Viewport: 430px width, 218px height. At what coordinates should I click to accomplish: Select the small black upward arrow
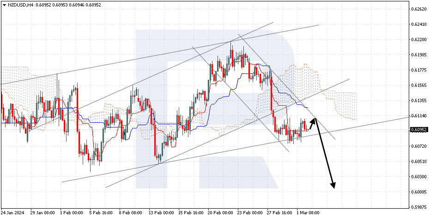click(312, 122)
